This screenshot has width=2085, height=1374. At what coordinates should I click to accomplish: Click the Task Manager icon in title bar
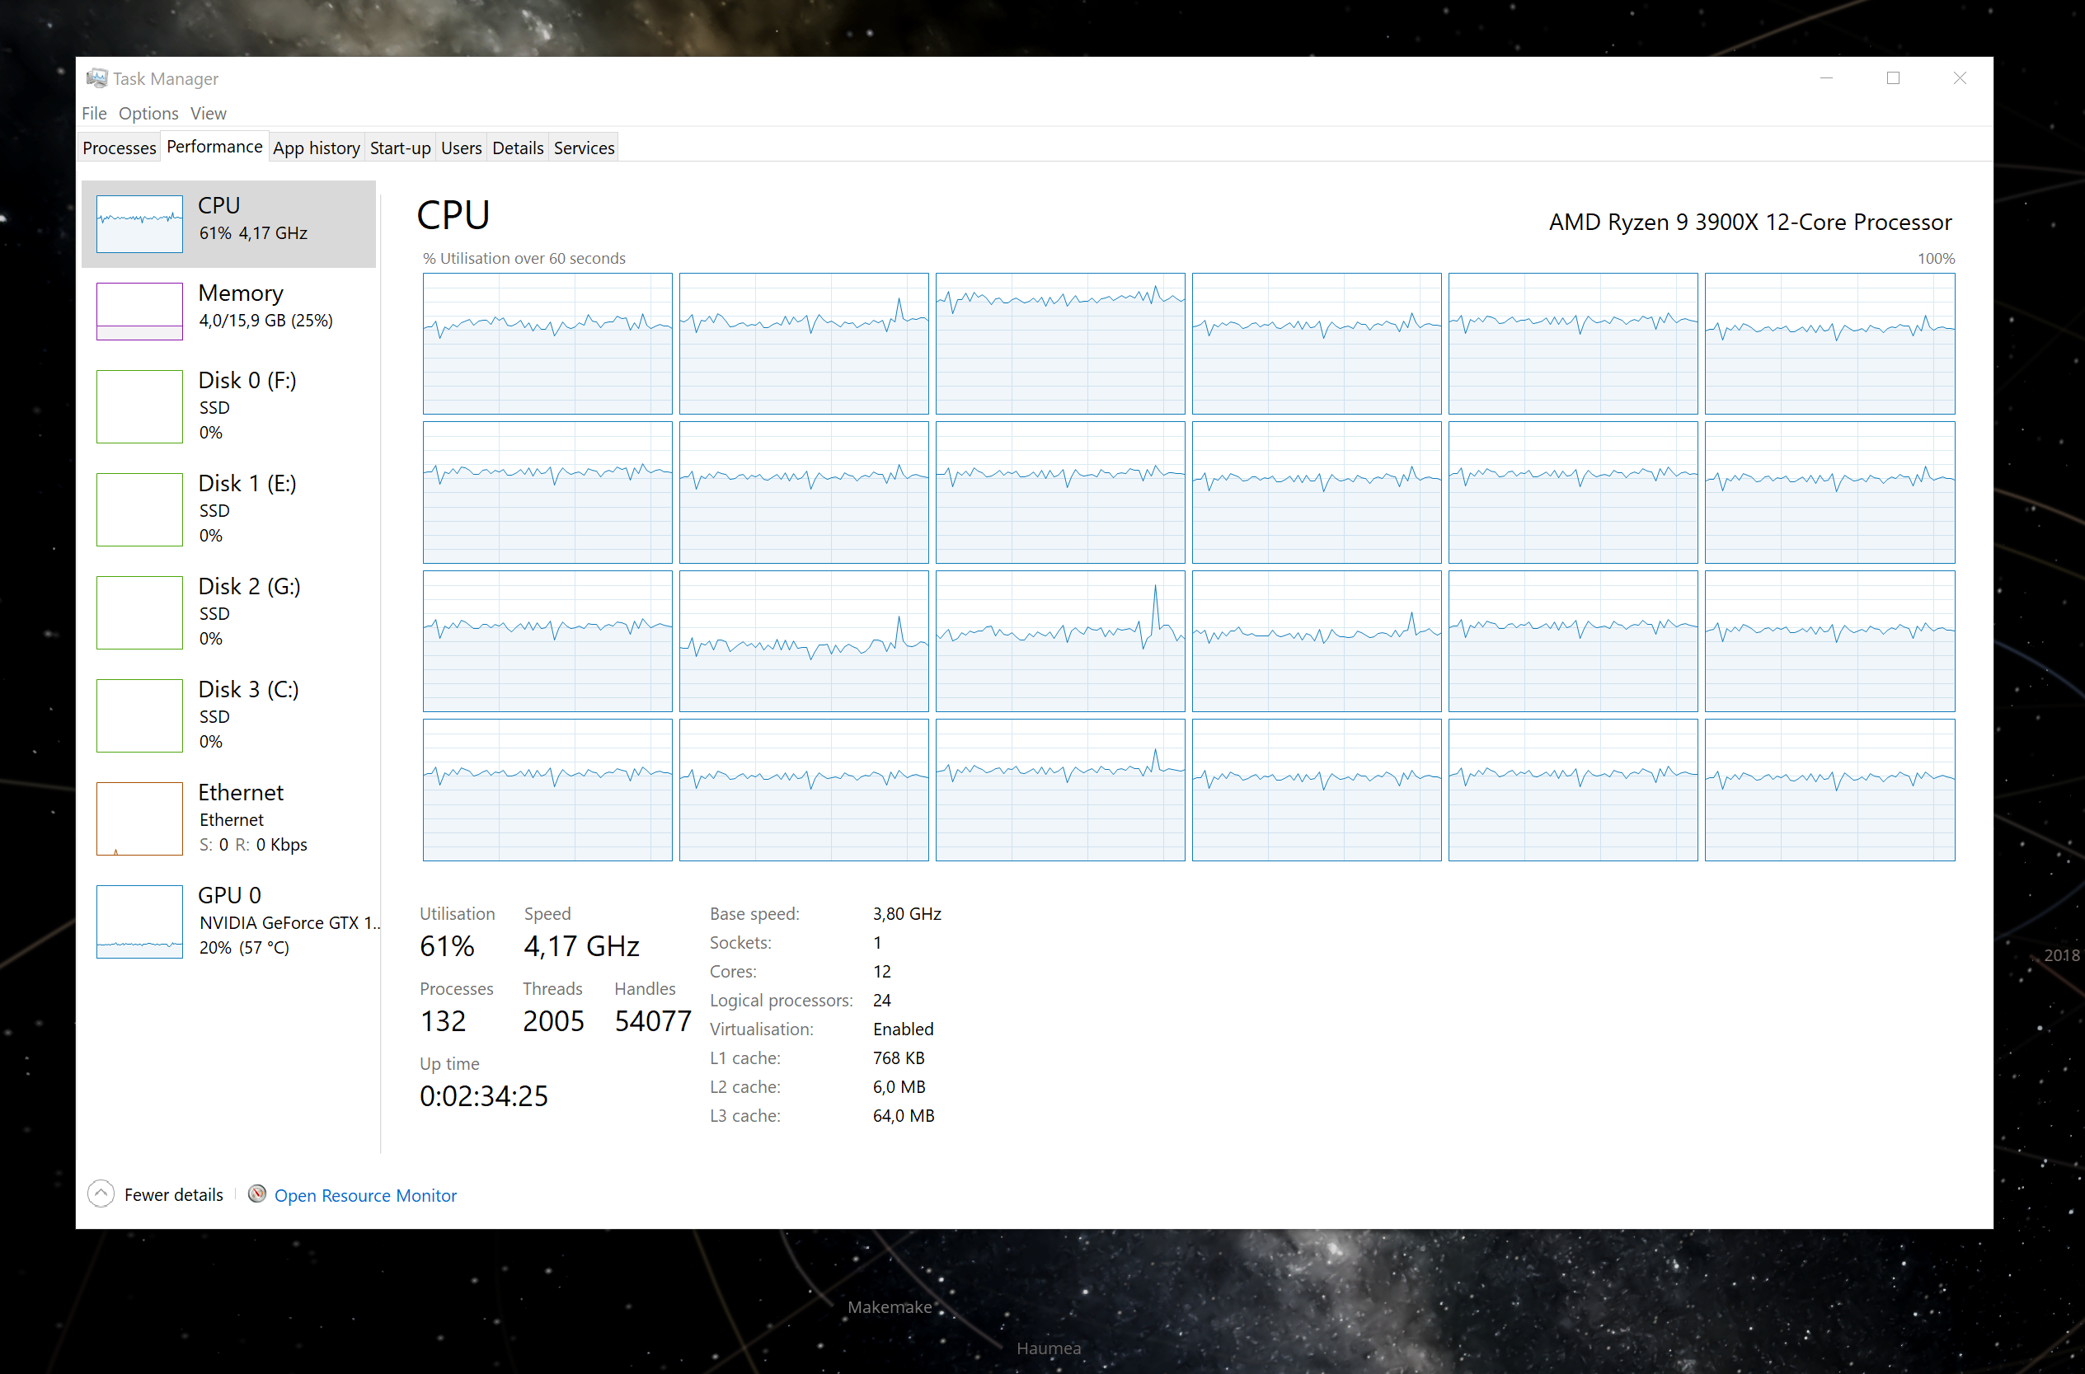coord(97,77)
